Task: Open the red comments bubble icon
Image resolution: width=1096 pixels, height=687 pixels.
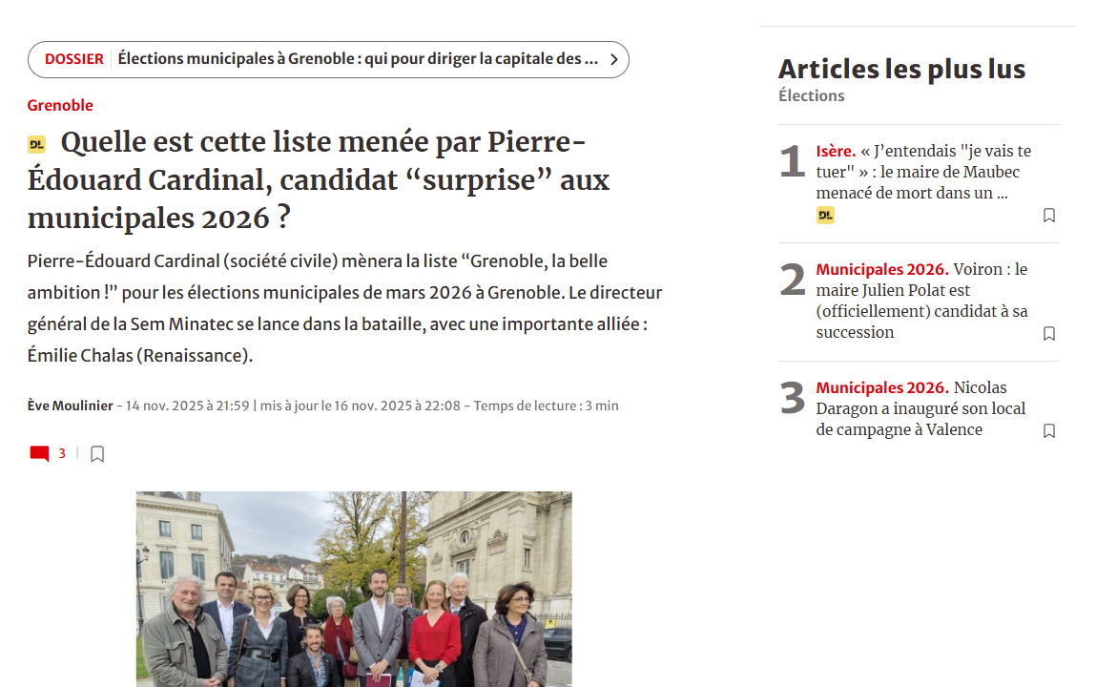Action: pyautogui.click(x=39, y=454)
